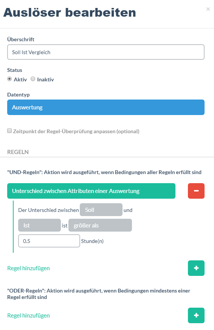Select the Inaktiv status radio button

tap(33, 79)
